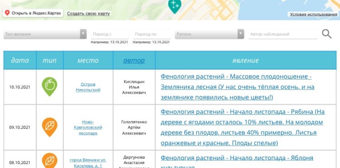The height and width of the screenshot is (168, 340).
Task: Open Остров Никольский place link
Action: click(88, 87)
